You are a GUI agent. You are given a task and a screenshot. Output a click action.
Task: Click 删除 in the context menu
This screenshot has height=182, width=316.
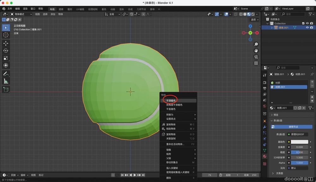pos(169,178)
